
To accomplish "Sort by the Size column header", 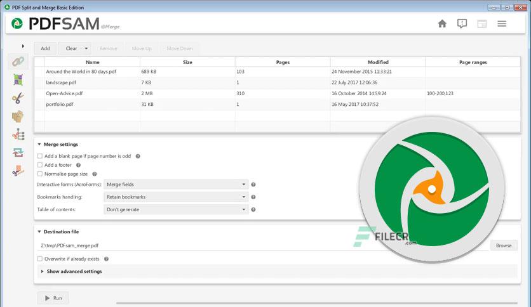I will tap(187, 62).
